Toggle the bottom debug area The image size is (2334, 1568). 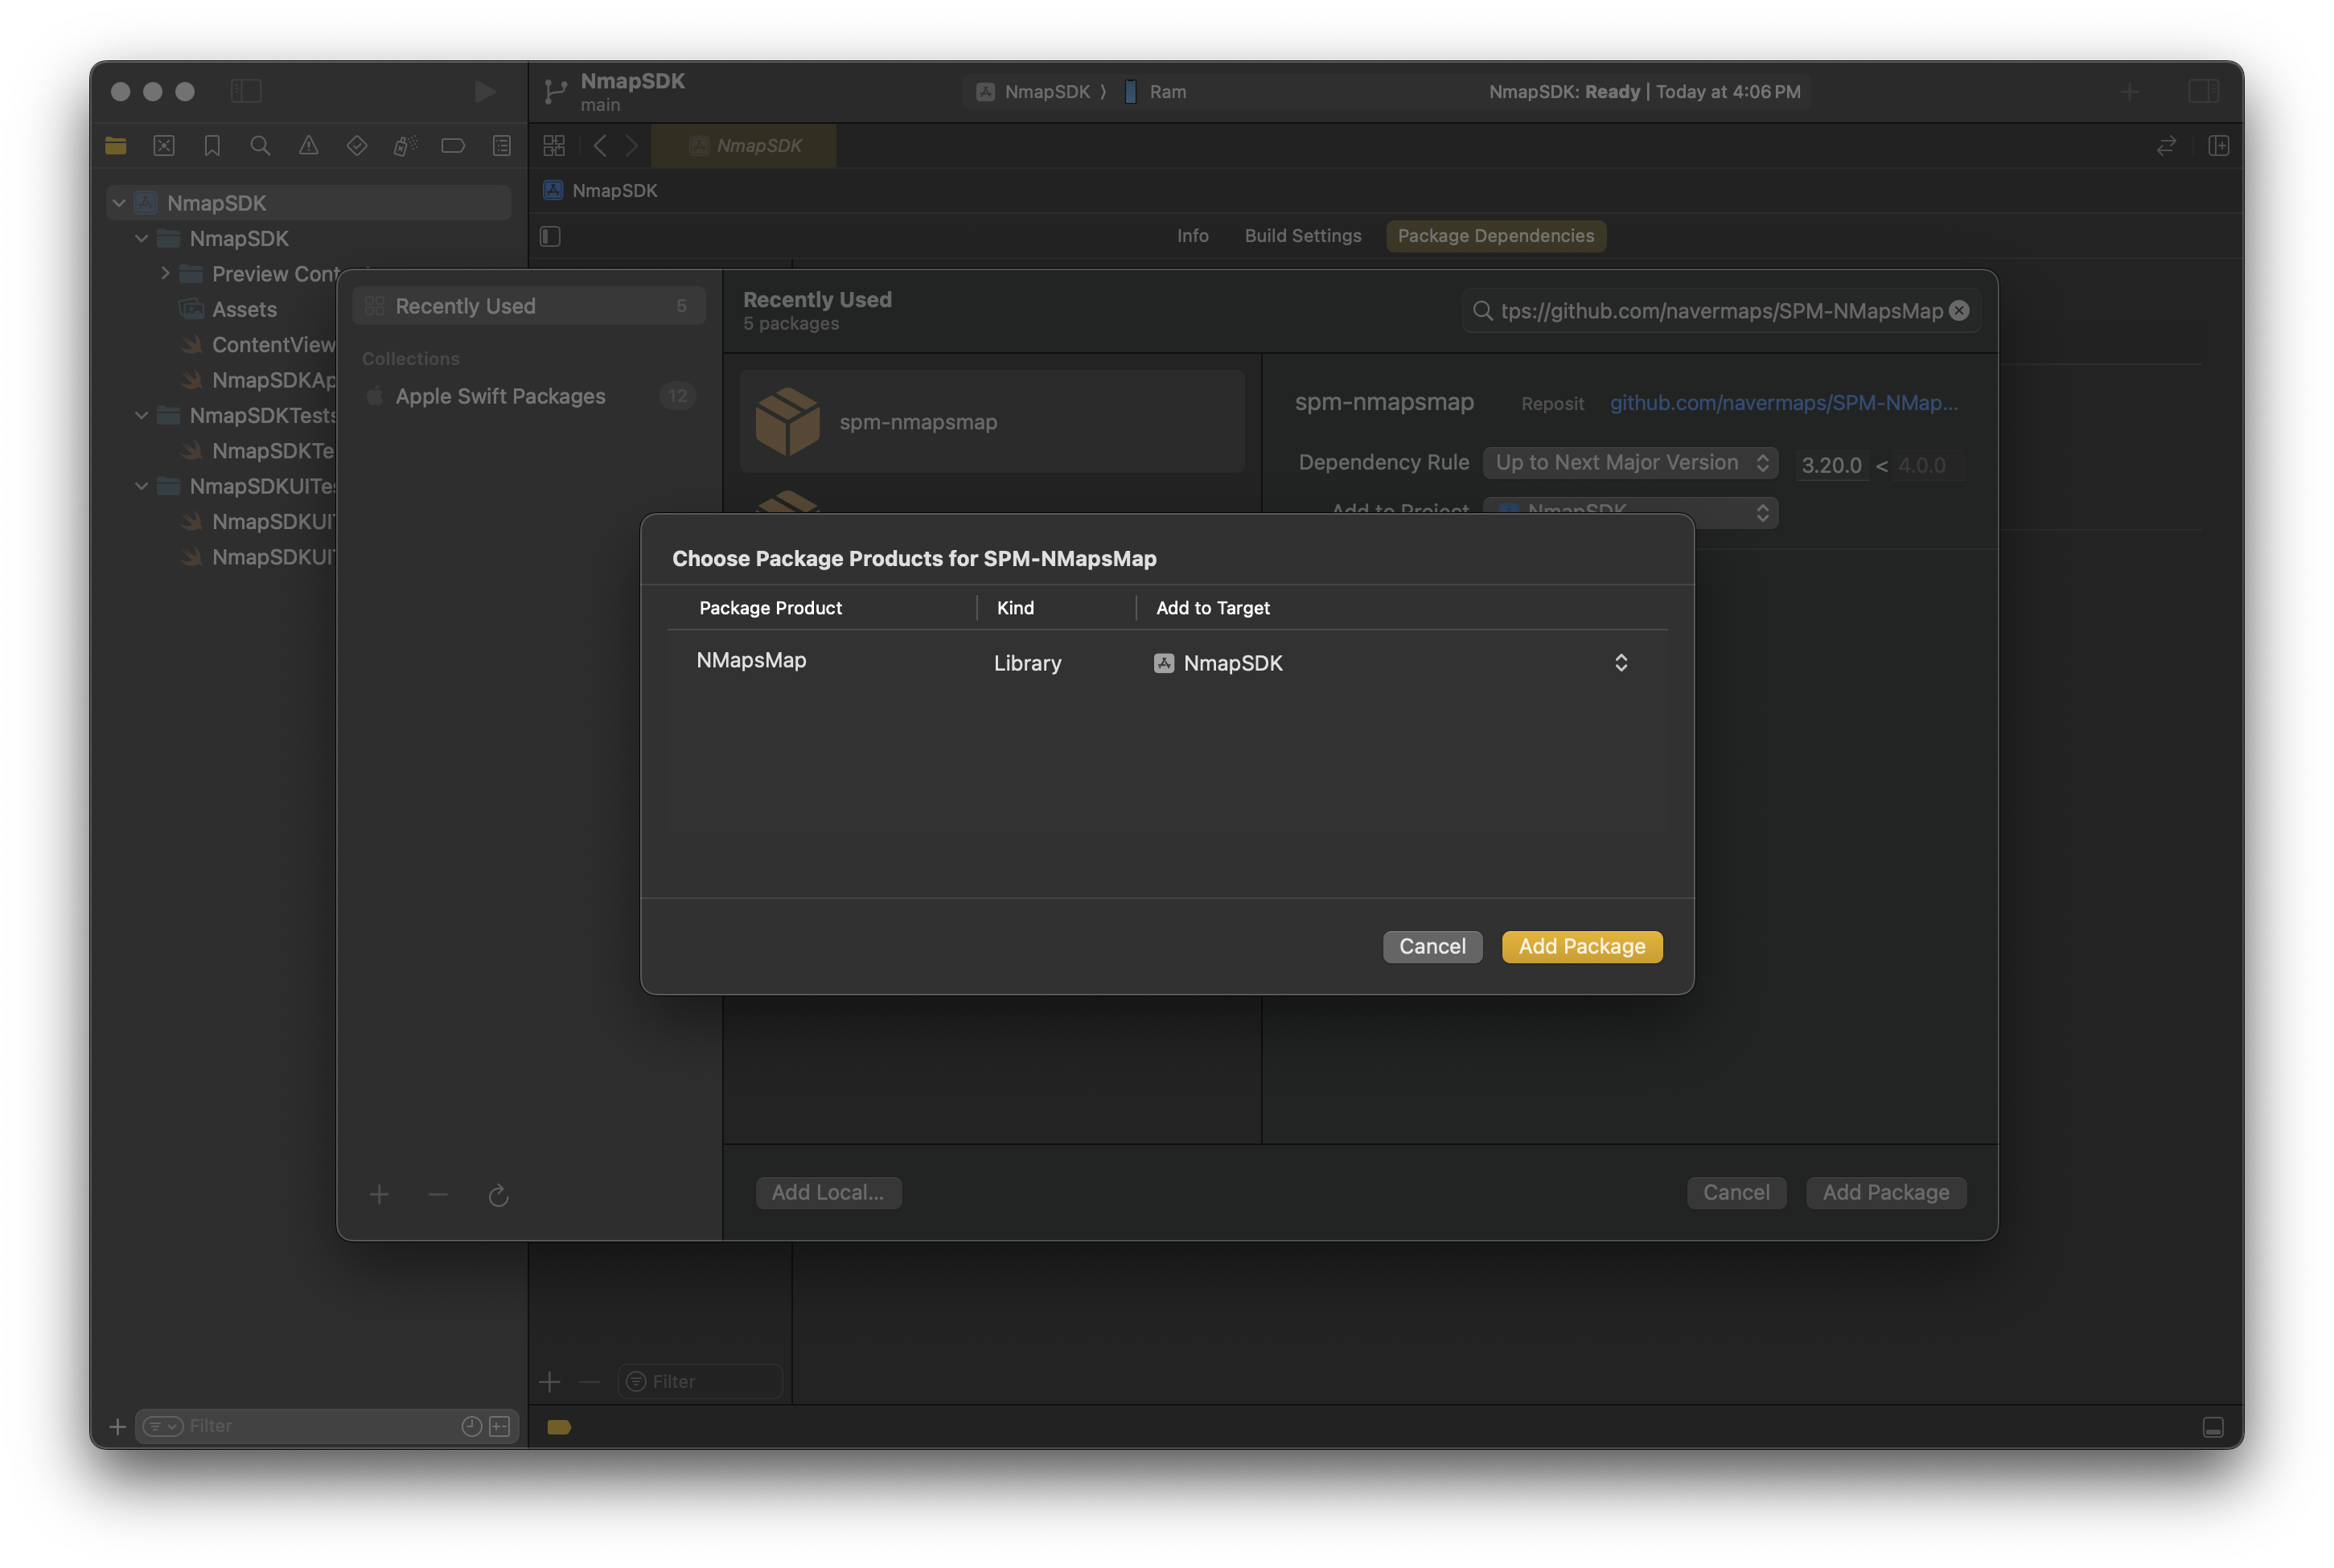click(2213, 1427)
